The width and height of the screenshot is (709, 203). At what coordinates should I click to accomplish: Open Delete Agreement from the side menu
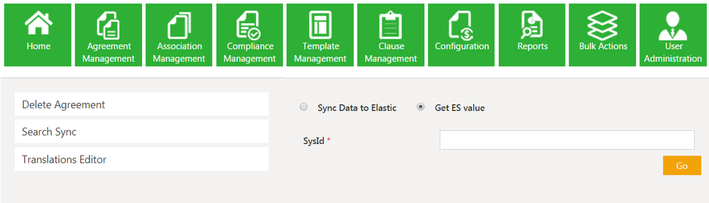point(142,105)
